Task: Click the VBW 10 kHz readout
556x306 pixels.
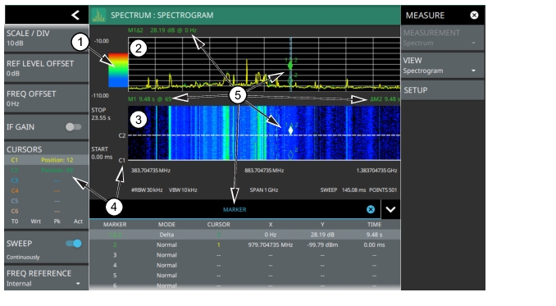Action: tap(183, 190)
